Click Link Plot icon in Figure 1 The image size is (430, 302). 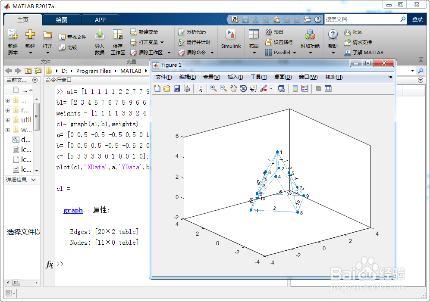click(x=281, y=88)
